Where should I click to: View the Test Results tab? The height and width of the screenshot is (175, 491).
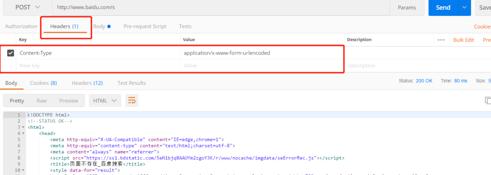131,83
